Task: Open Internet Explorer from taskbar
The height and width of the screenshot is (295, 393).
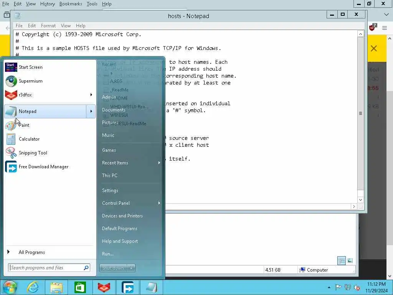Action: point(33,287)
